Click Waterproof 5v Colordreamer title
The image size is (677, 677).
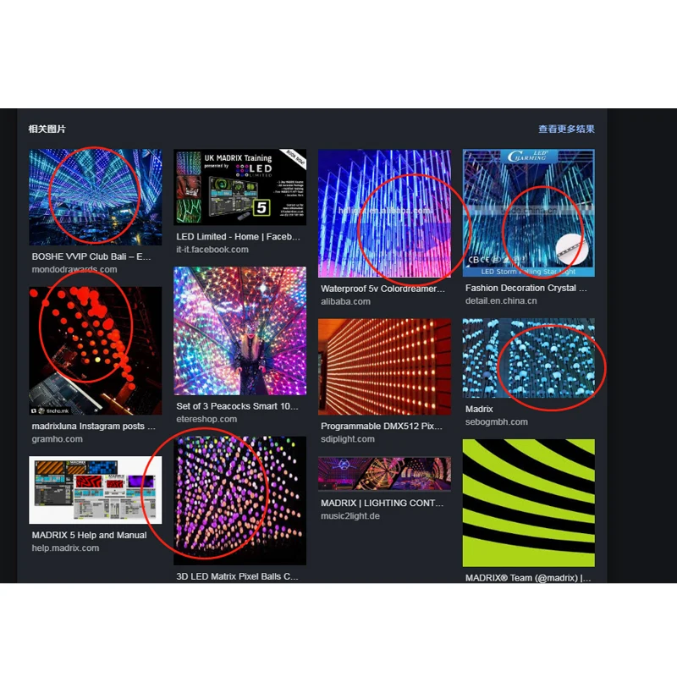pyautogui.click(x=383, y=289)
